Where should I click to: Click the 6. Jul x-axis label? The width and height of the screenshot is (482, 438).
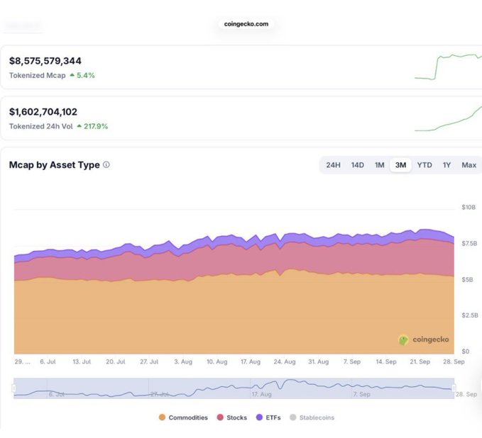pos(48,361)
